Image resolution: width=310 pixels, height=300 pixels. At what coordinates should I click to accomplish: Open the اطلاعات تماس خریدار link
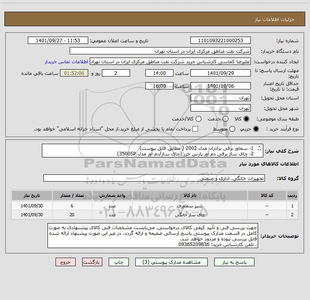pyautogui.click(x=66, y=62)
